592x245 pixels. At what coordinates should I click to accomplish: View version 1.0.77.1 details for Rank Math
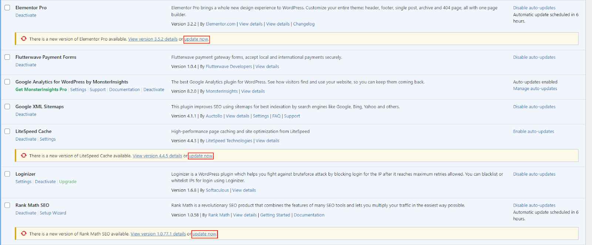(x=158, y=234)
